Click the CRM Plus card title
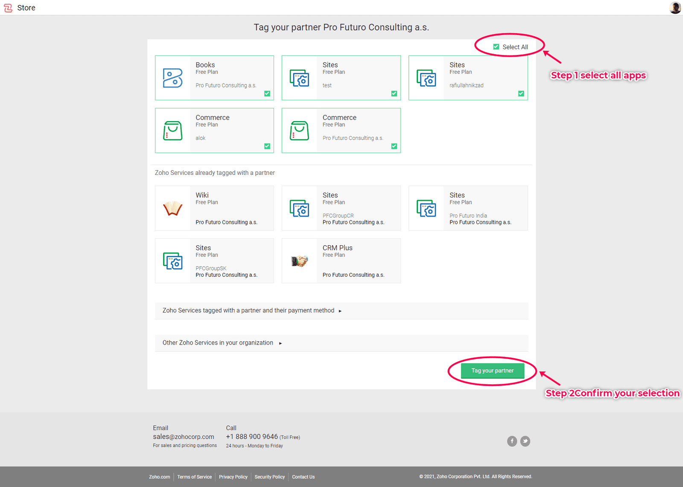683x487 pixels. point(338,248)
